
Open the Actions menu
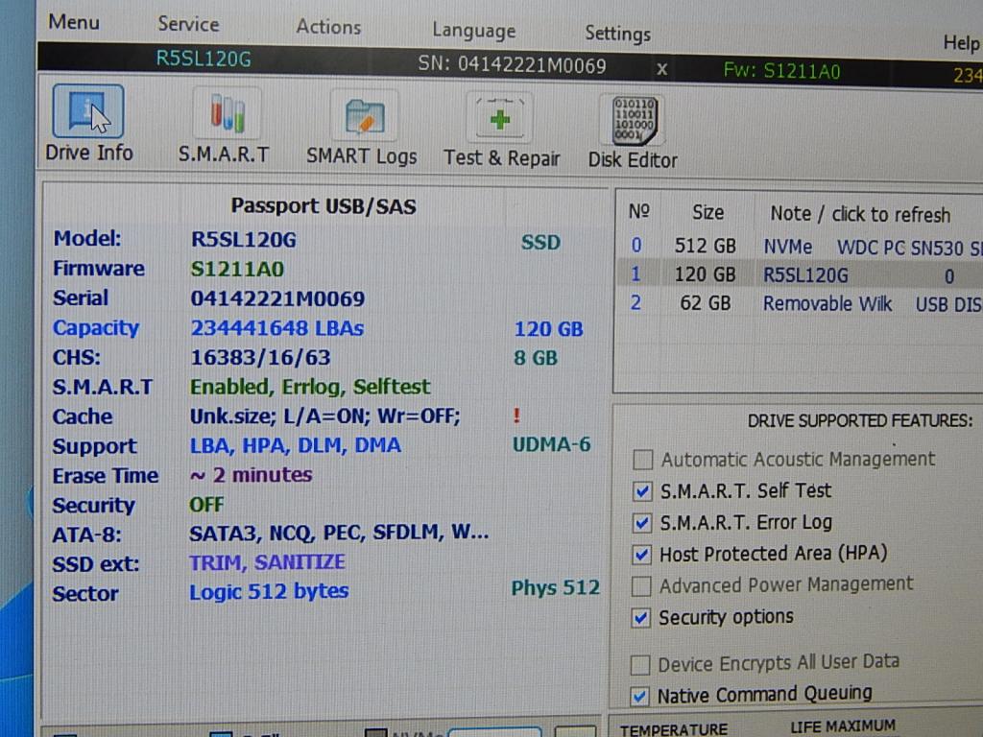(328, 27)
